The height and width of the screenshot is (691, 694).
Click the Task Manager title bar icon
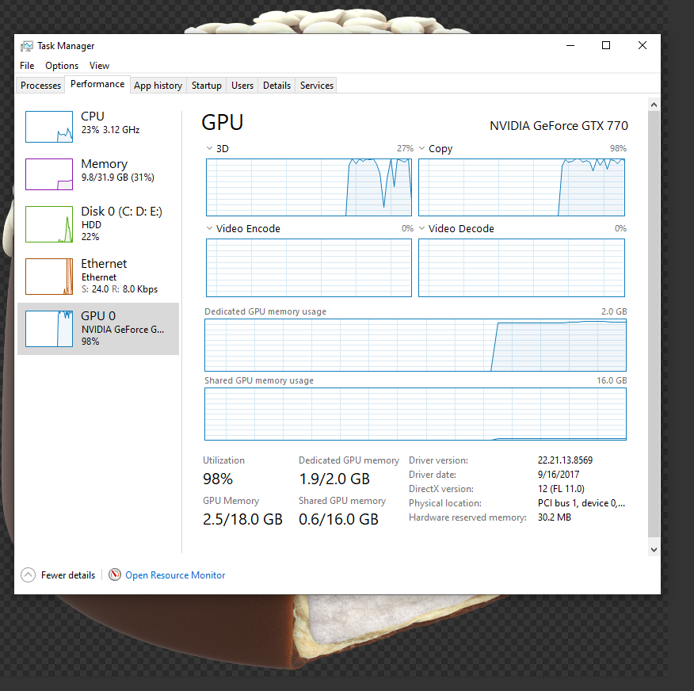pyautogui.click(x=27, y=46)
